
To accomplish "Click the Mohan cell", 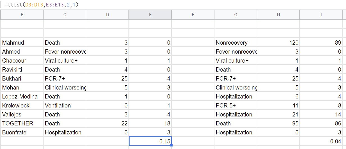I will click(22, 88).
